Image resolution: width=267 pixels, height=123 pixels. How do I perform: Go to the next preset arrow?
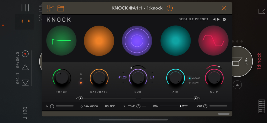(219, 19)
